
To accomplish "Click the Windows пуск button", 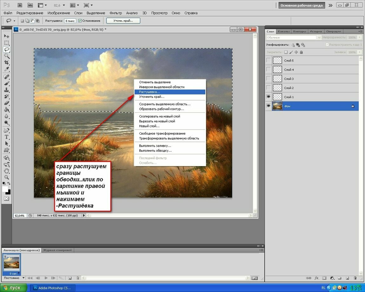I will 14,288.
